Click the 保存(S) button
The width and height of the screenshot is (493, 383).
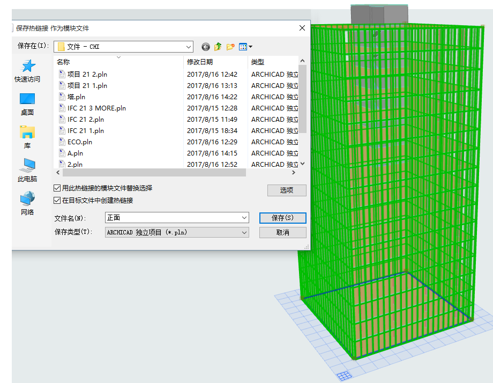pos(282,218)
